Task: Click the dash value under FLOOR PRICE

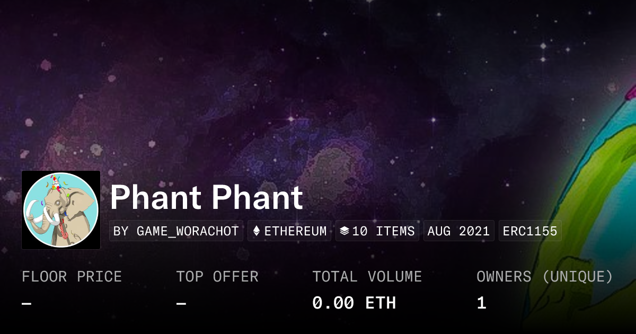Action: coord(26,304)
